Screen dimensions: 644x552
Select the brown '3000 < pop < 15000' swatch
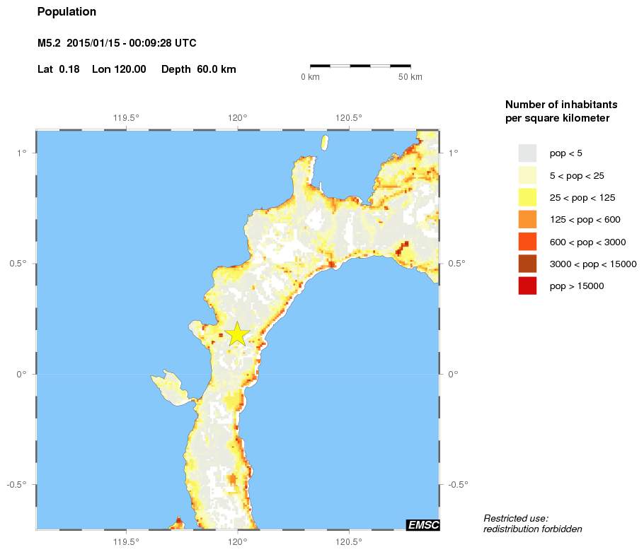tap(527, 264)
